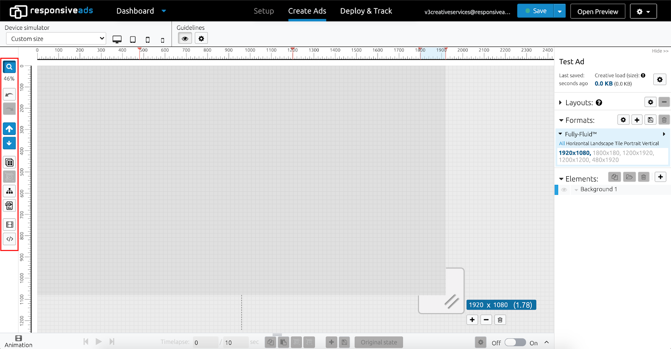The height and width of the screenshot is (349, 671).
Task: Collapse the Formats section
Action: click(x=561, y=120)
